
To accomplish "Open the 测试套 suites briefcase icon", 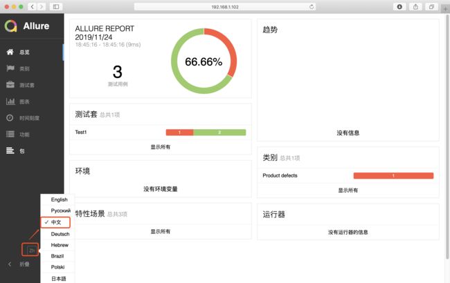I will pyautogui.click(x=10, y=85).
